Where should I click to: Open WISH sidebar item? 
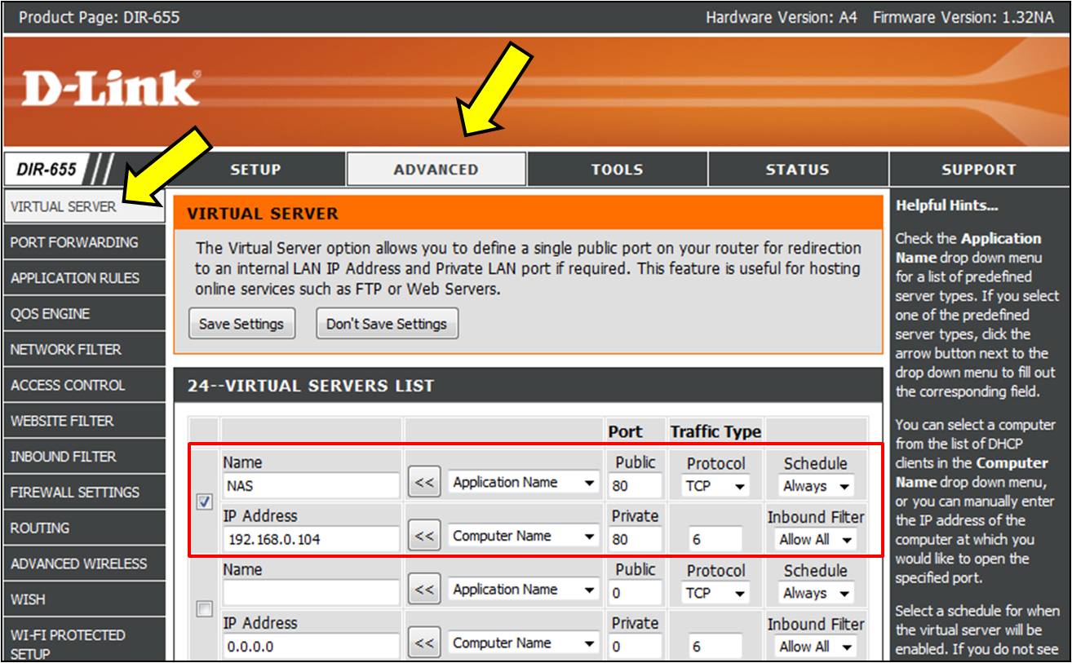(84, 599)
